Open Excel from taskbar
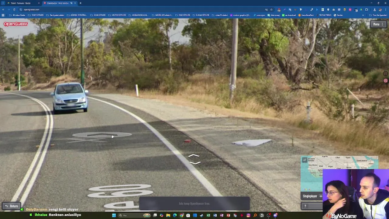 coord(208,215)
